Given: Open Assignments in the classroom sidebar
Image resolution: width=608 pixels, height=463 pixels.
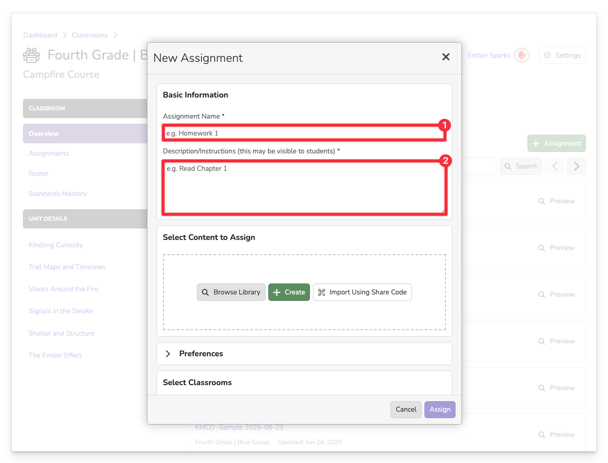Looking at the screenshot, I should click(49, 153).
